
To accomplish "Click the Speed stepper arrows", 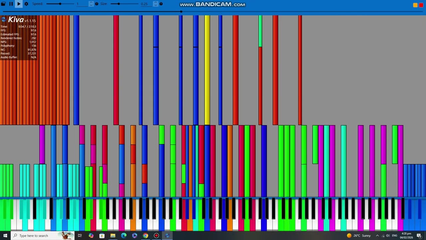I will pos(91,4).
